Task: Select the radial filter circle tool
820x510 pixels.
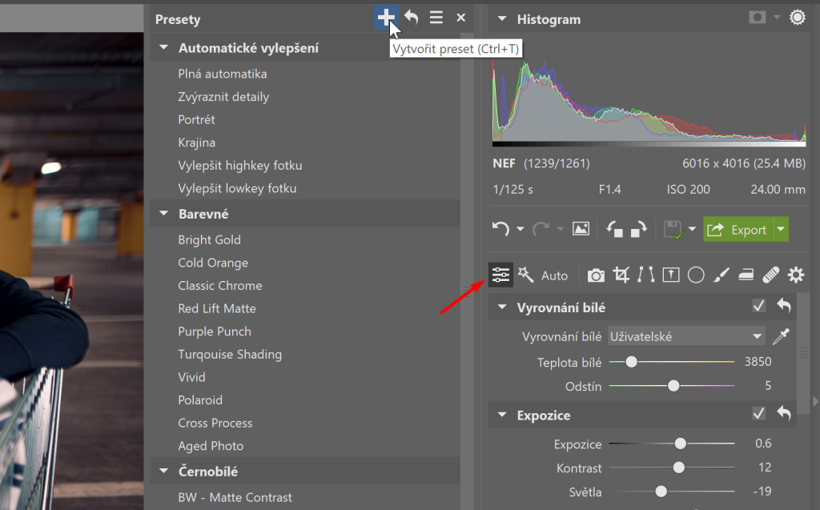Action: pos(696,275)
